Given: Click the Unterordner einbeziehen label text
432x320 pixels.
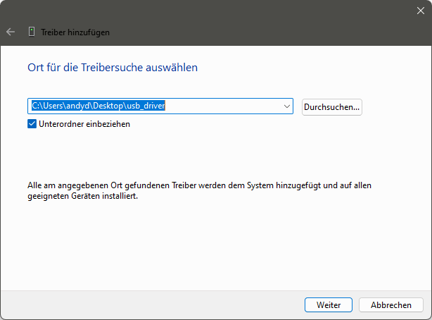Looking at the screenshot, I should click(84, 124).
